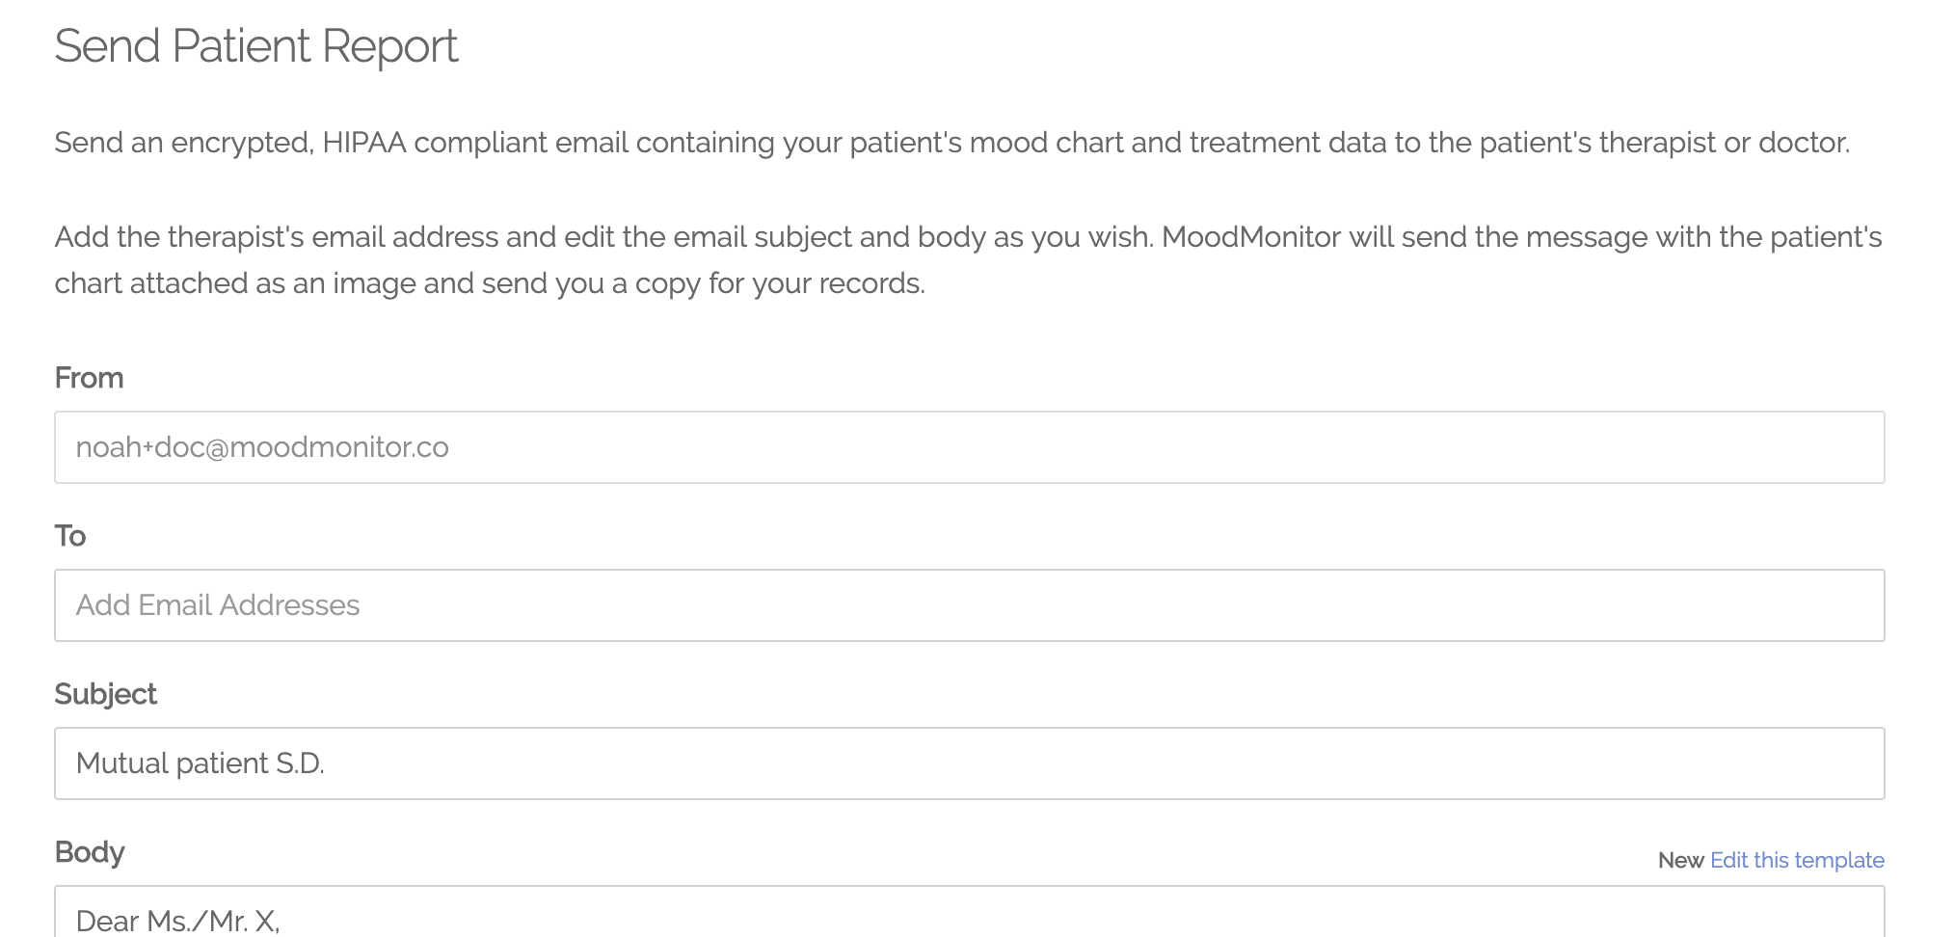Screen dimensions: 1955x937
Task: Click the MoodMonitor name in instructions
Action: pos(1250,237)
